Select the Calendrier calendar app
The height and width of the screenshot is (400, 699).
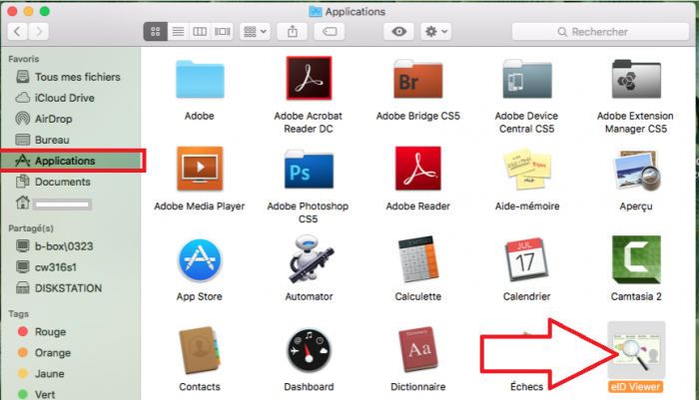coord(526,259)
